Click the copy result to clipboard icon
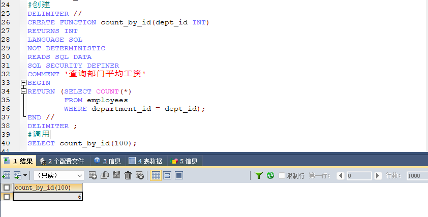Screen dimensions: 428x217 point(17,175)
